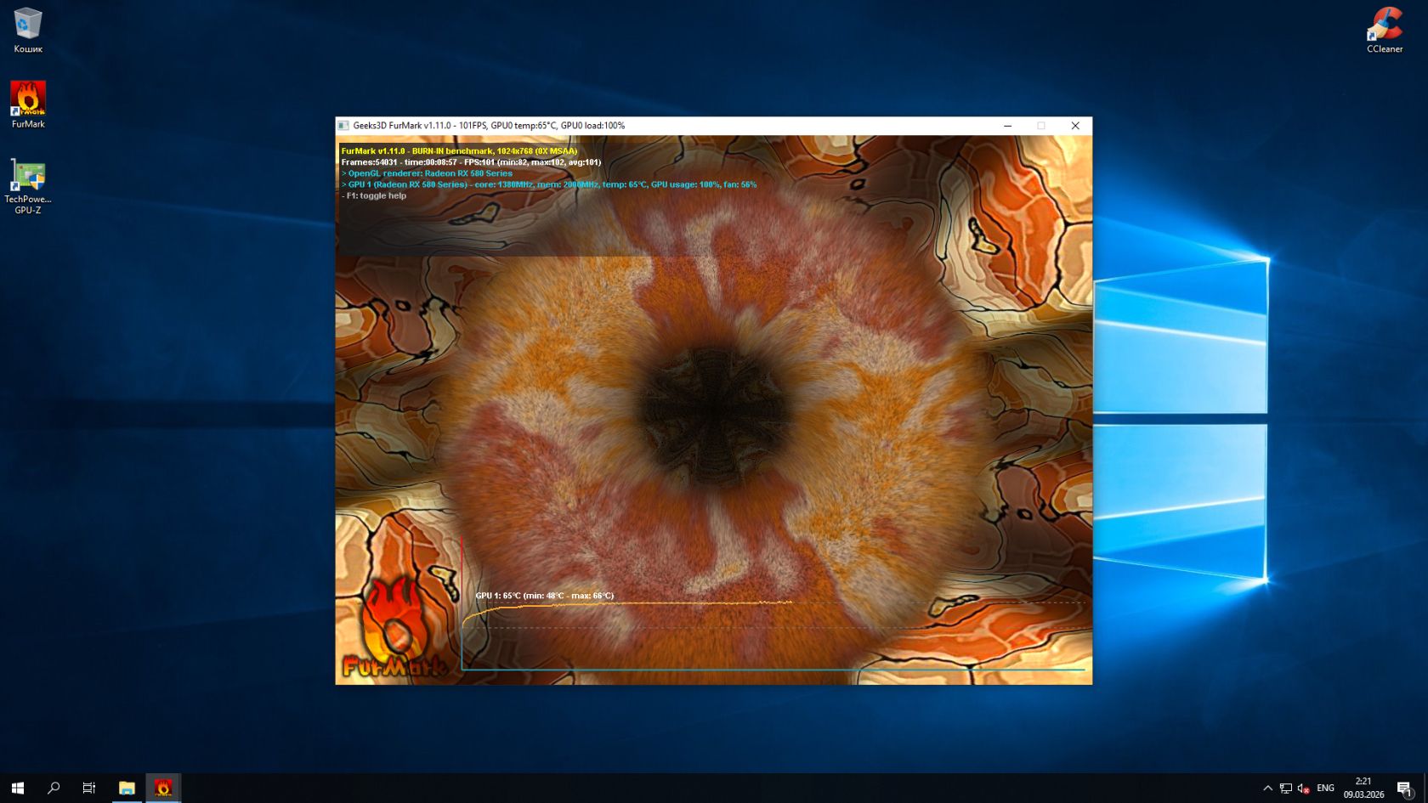Click the Show Desktop strip on the taskbar
Viewport: 1428px width, 803px height.
tap(1425, 788)
